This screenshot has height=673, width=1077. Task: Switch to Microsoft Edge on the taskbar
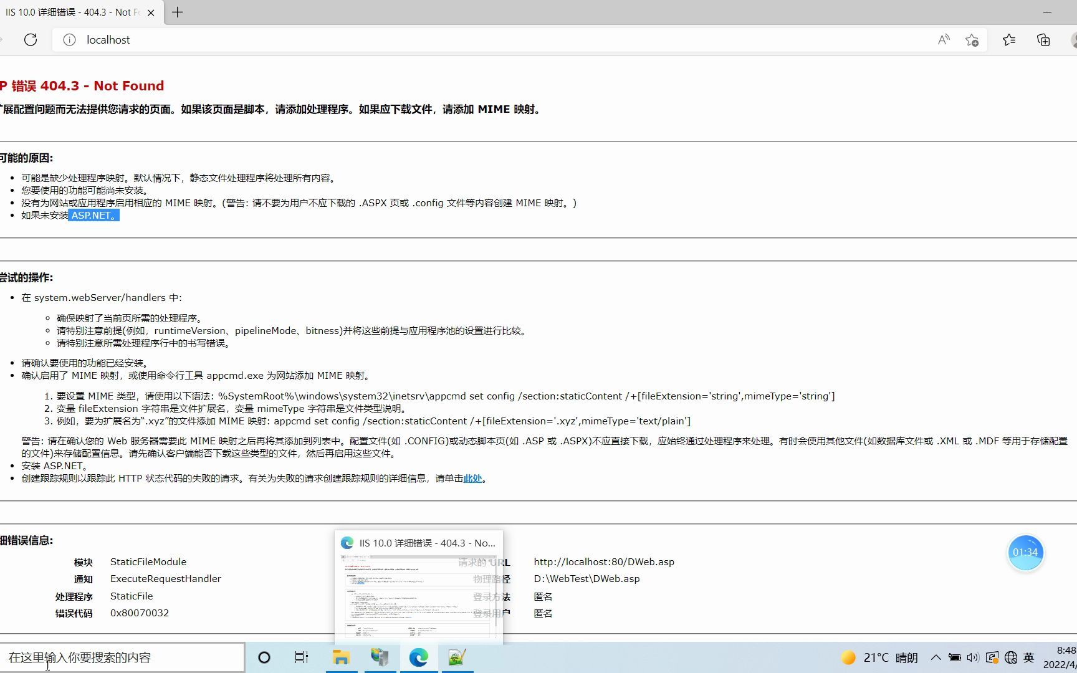point(419,657)
